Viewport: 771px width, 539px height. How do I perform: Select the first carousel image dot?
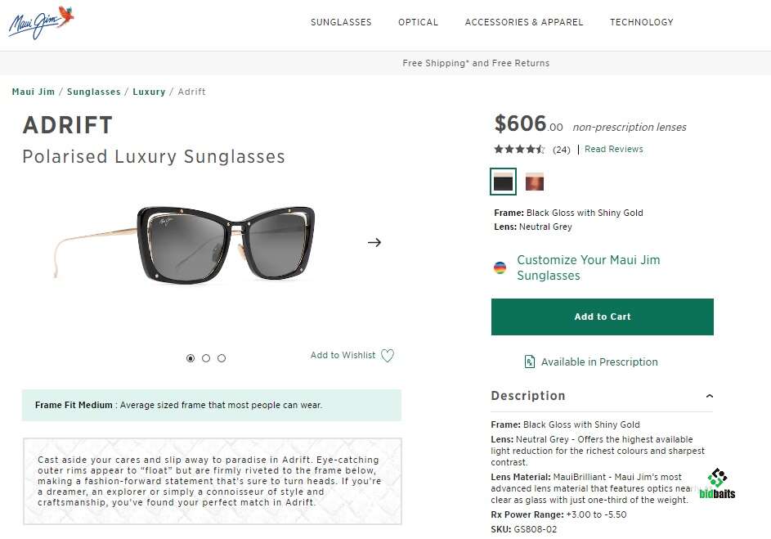[x=191, y=358]
